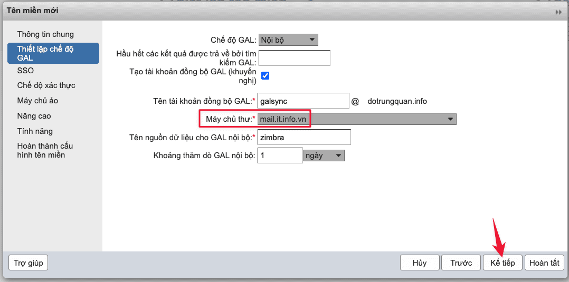Jump to Hoàn thành cấu hình tên miền
569x282 pixels.
[x=45, y=150]
